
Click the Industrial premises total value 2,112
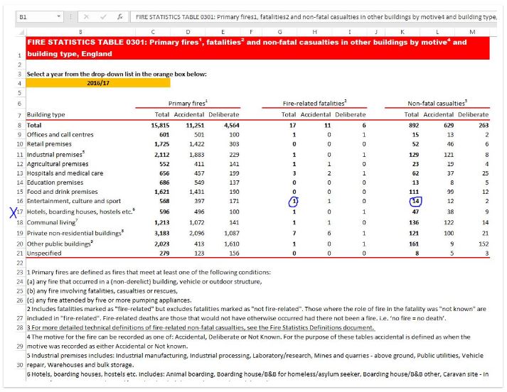(162, 155)
